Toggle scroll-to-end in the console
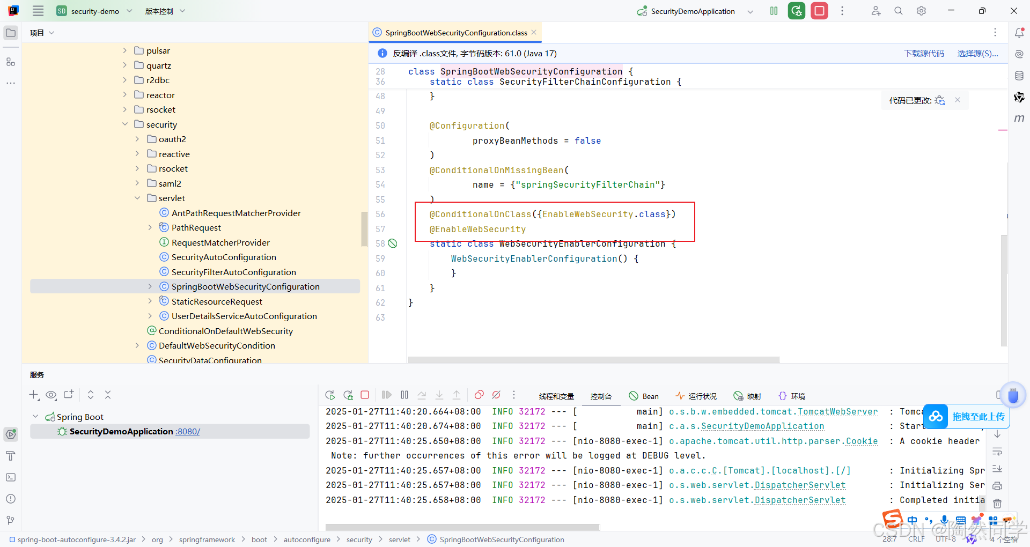This screenshot has height=547, width=1030. (997, 469)
